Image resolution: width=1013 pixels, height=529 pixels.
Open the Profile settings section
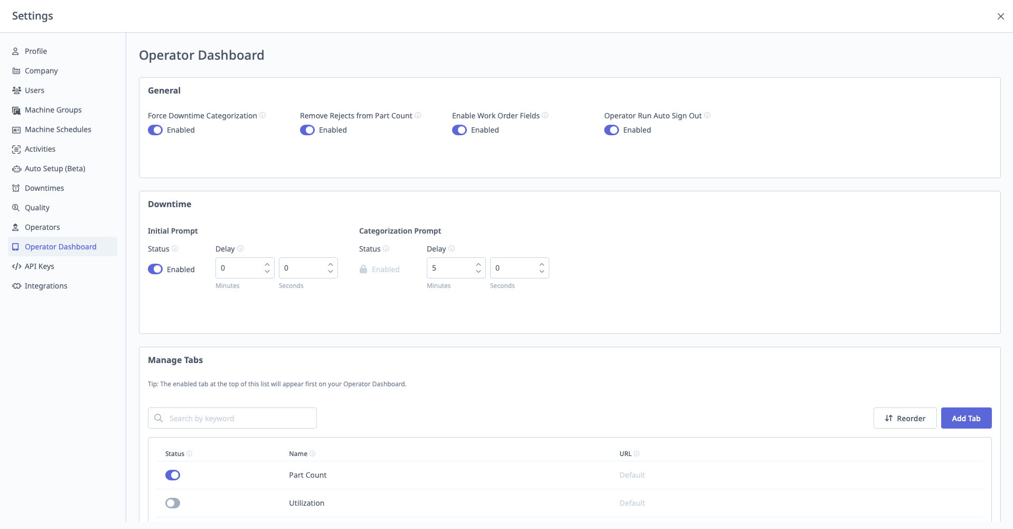pos(36,51)
